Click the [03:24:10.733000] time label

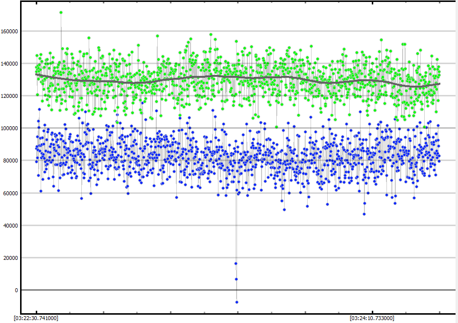click(372, 318)
